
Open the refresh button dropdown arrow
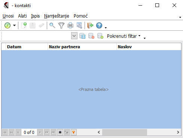pyautogui.click(x=15, y=25)
